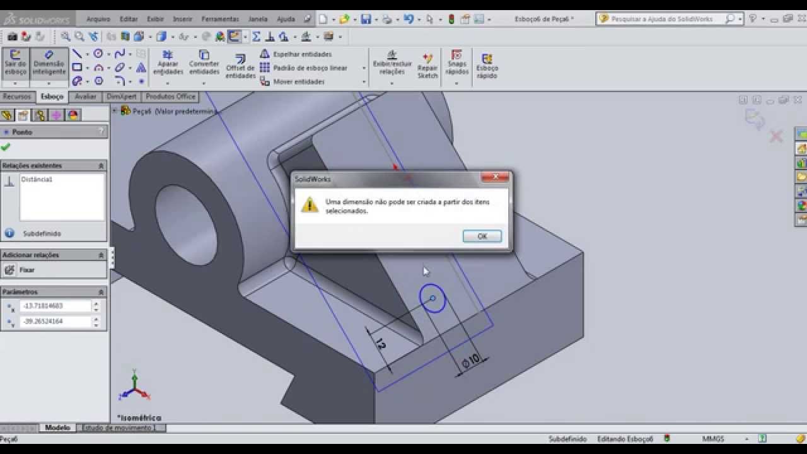Click the Rebuild traffic light icon
807x454 pixels.
(x=451, y=20)
